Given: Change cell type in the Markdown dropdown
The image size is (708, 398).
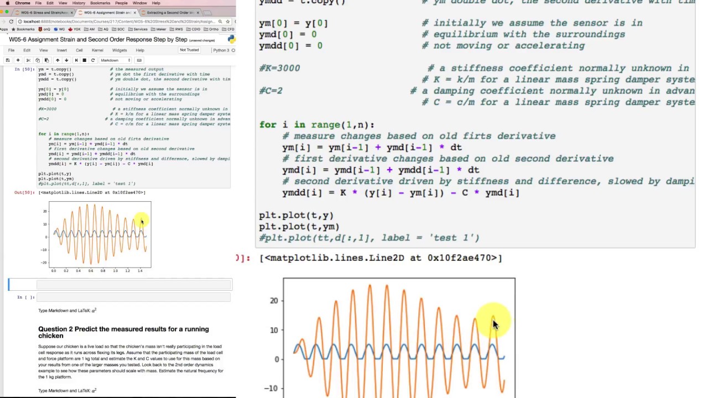Looking at the screenshot, I should (x=115, y=60).
